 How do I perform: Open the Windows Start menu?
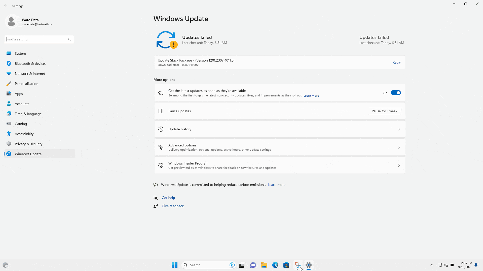[x=174, y=265]
